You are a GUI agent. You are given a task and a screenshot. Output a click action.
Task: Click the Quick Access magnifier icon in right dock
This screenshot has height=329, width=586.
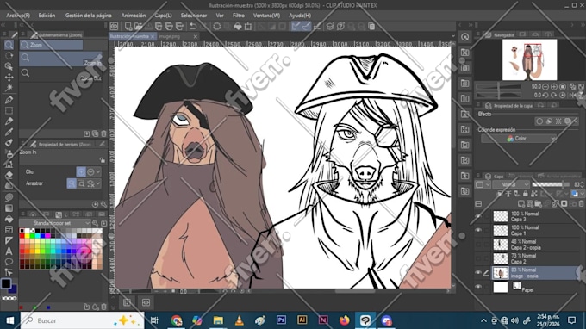[x=464, y=37]
